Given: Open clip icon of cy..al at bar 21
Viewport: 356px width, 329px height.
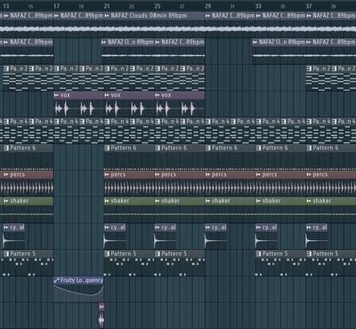Looking at the screenshot, I should pos(107,228).
